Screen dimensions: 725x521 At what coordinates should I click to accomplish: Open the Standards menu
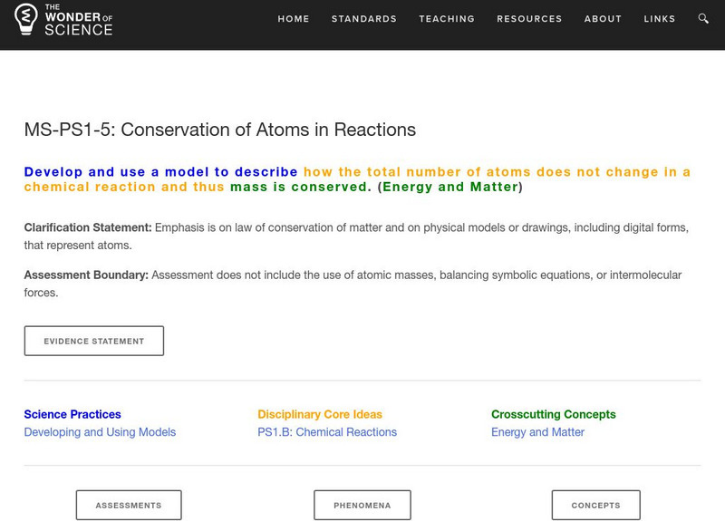click(x=364, y=19)
